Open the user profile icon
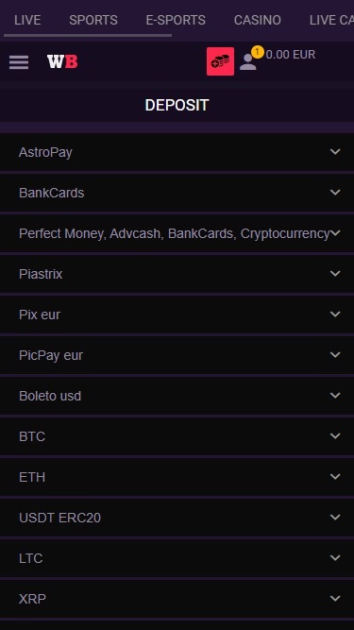 click(247, 62)
